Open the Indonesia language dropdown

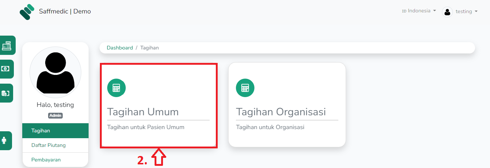419,11
